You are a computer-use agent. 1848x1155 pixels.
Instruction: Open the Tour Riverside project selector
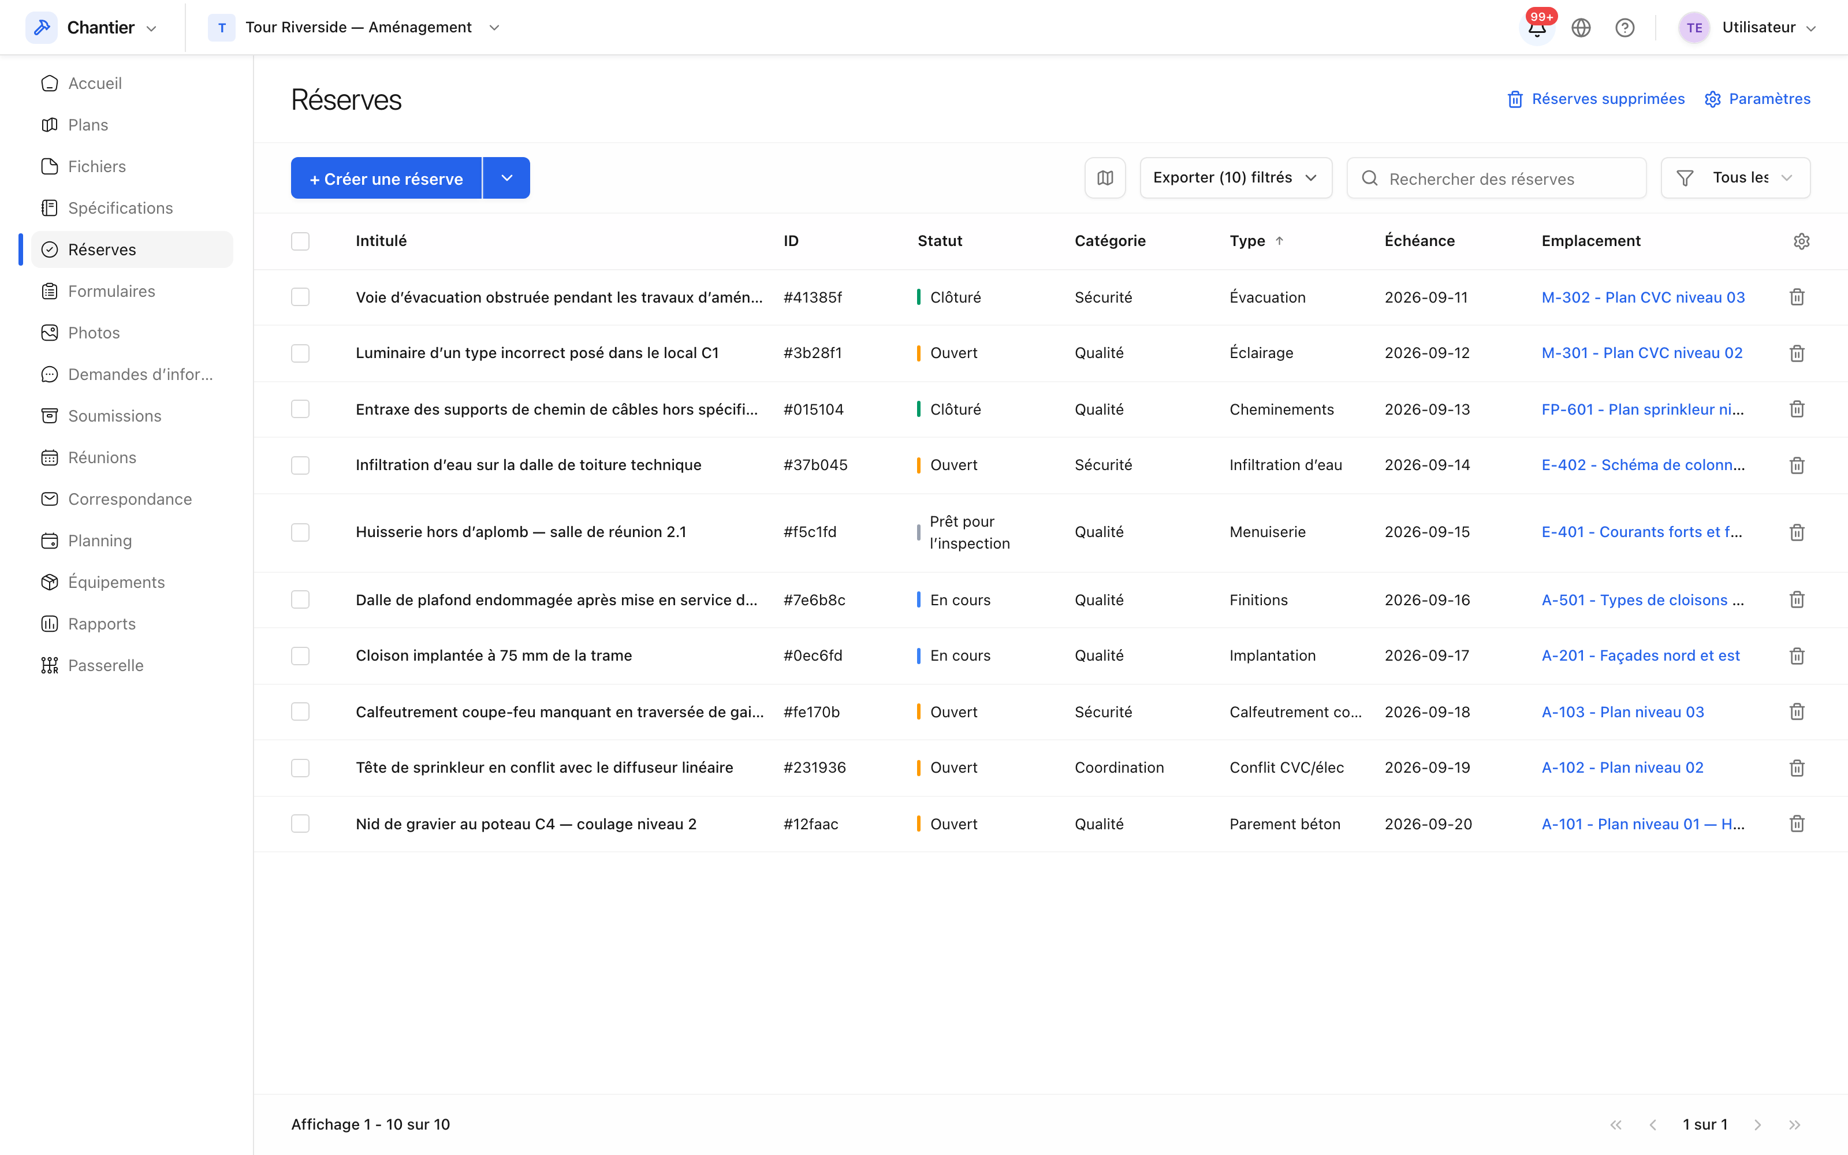(x=355, y=28)
